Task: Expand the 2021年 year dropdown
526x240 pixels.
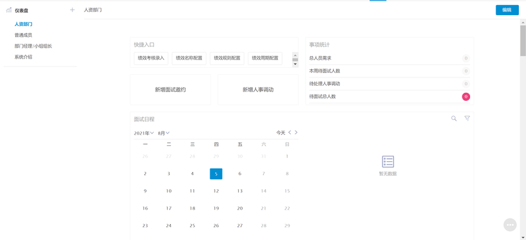Action: coord(144,133)
